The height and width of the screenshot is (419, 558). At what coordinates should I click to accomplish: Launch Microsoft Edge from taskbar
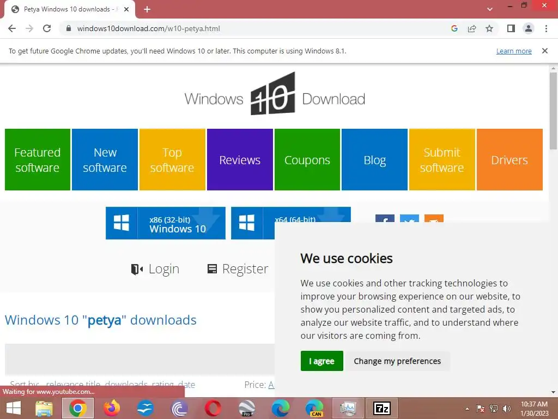(x=281, y=408)
